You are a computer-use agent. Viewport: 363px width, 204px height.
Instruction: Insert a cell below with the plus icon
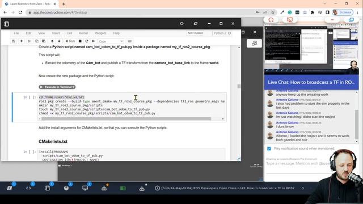tap(22, 41)
